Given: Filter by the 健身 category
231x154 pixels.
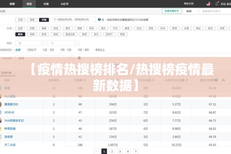Looking at the screenshot, I should click(x=127, y=28).
